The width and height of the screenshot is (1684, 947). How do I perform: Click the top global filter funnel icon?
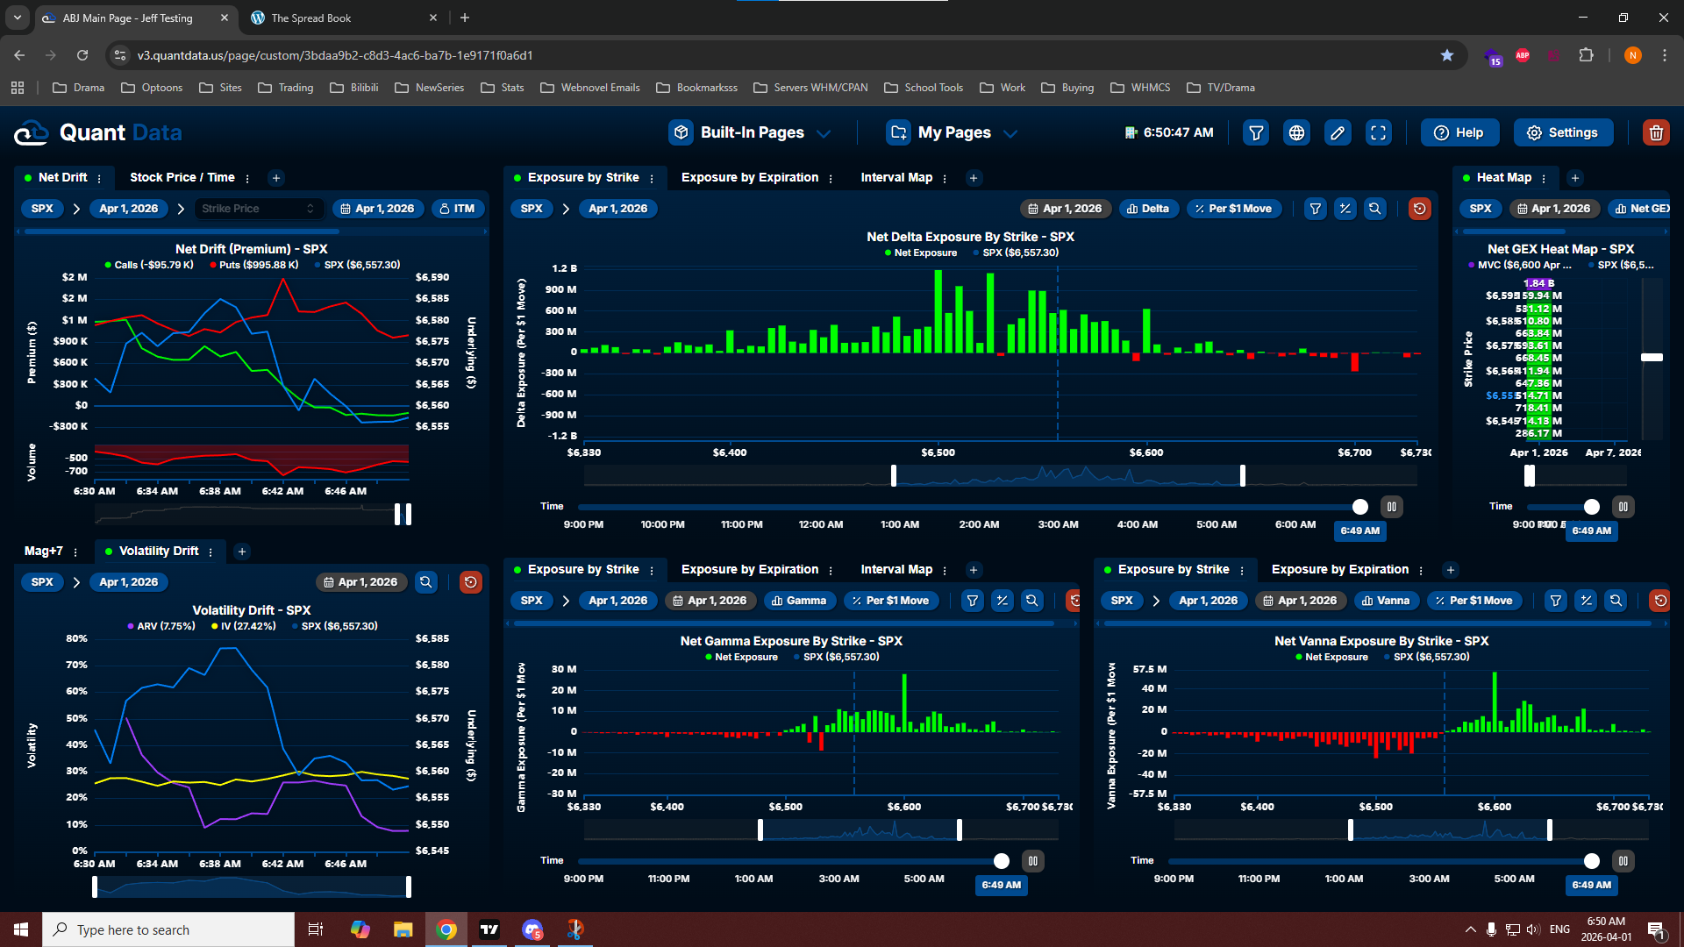click(1256, 132)
